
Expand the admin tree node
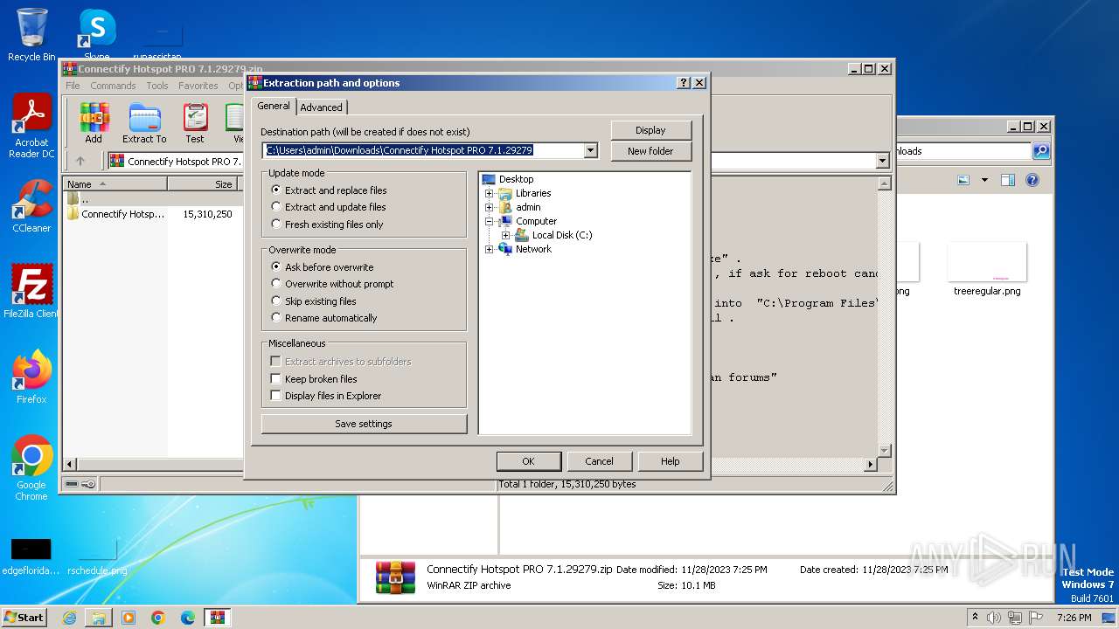(x=490, y=207)
